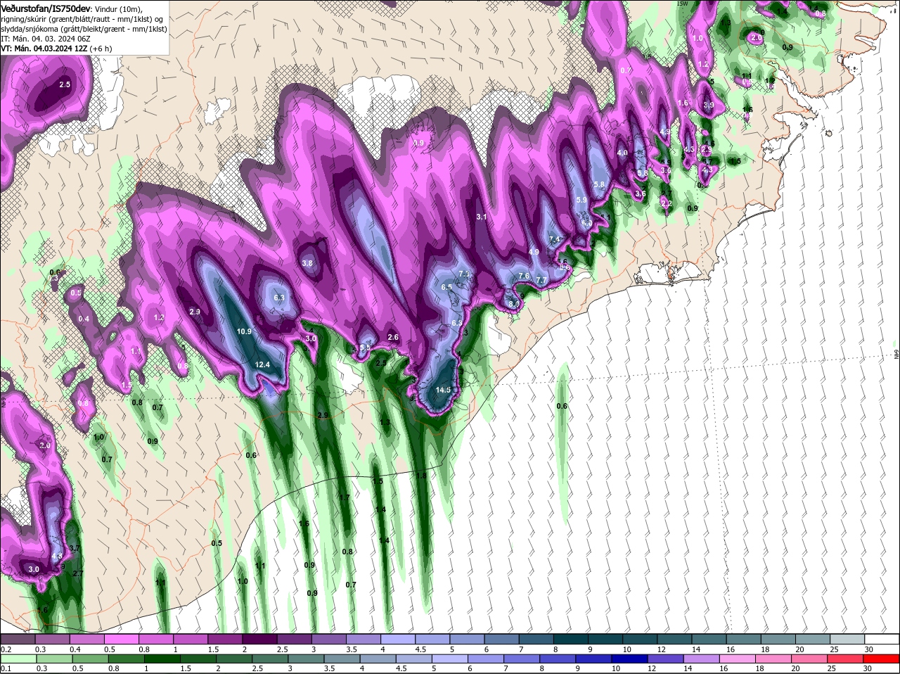Click the top legend swatch between 4 and 4.5

click(x=398, y=639)
